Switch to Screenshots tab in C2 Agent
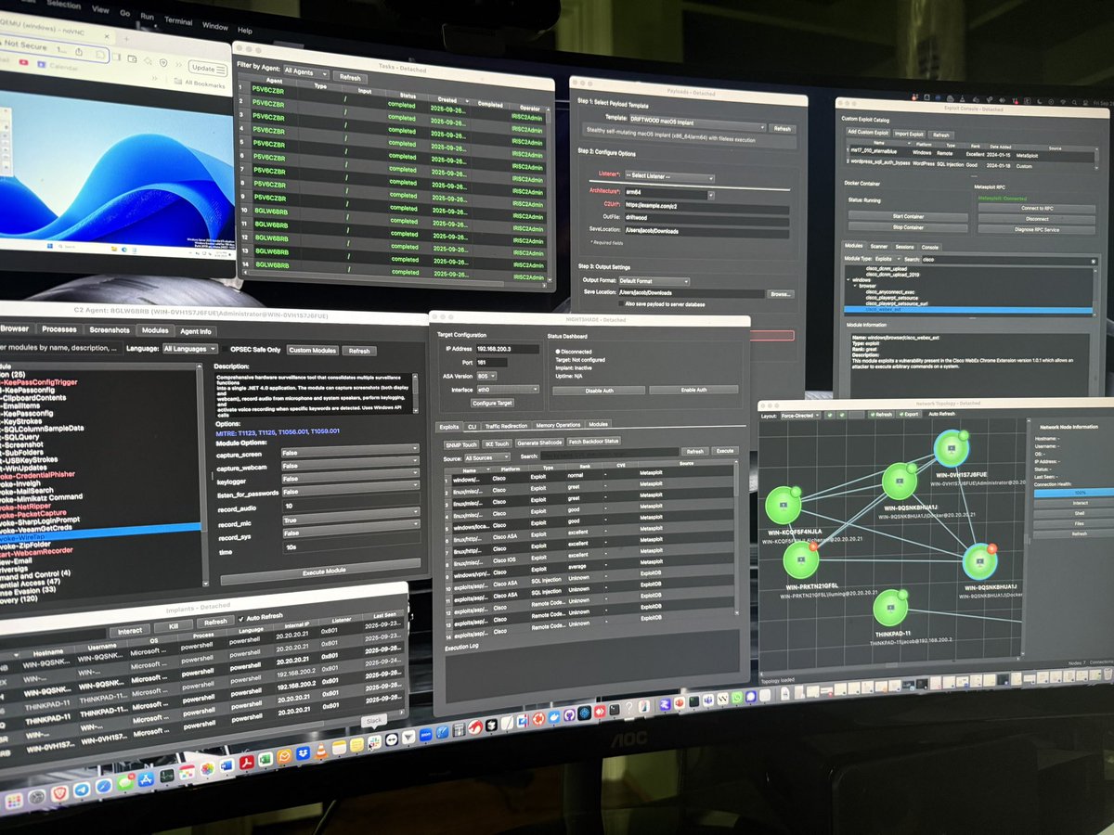Image resolution: width=1114 pixels, height=835 pixels. 110,330
